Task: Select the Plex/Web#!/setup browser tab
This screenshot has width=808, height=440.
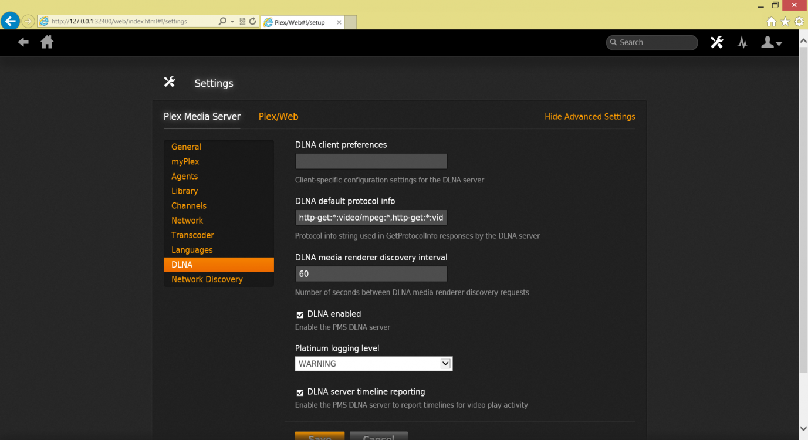Action: coord(302,22)
